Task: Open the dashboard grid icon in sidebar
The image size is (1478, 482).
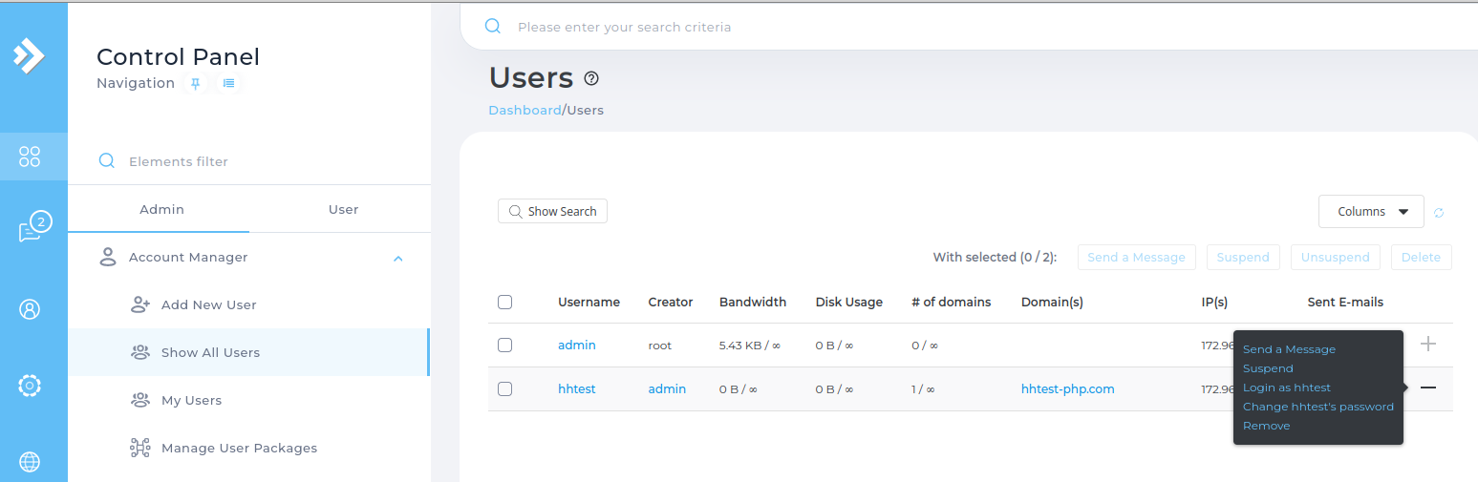Action: tap(30, 157)
